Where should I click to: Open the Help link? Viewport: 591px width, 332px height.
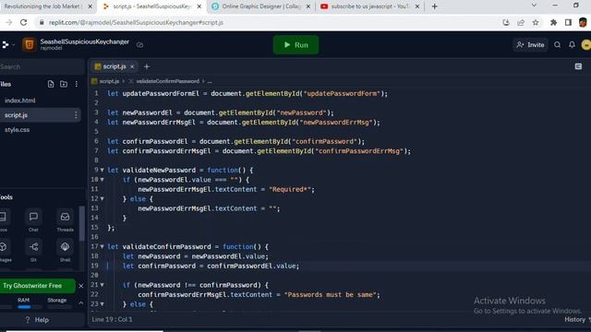point(37,320)
